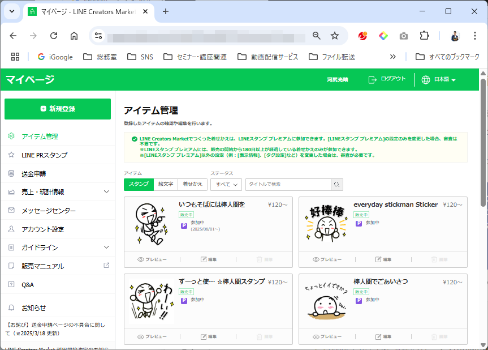The image size is (488, 350).
Task: Open the browser home page icon
Action: point(74,36)
